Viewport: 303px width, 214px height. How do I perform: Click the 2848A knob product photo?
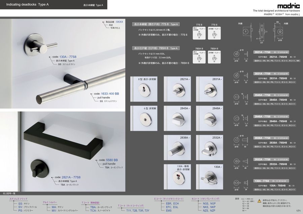pos(209,118)
